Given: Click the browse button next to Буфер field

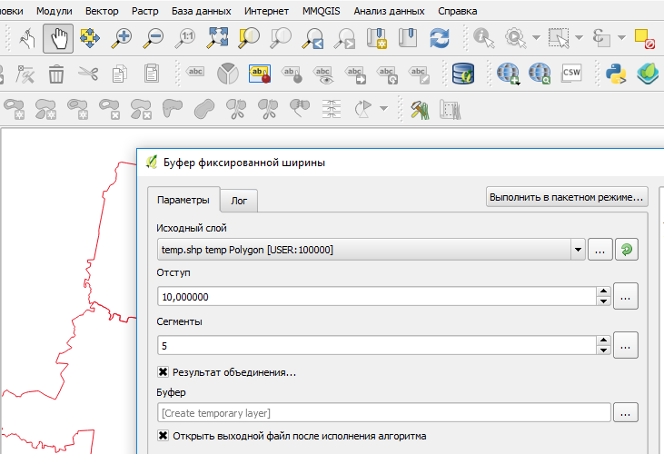Looking at the screenshot, I should pyautogui.click(x=625, y=412).
